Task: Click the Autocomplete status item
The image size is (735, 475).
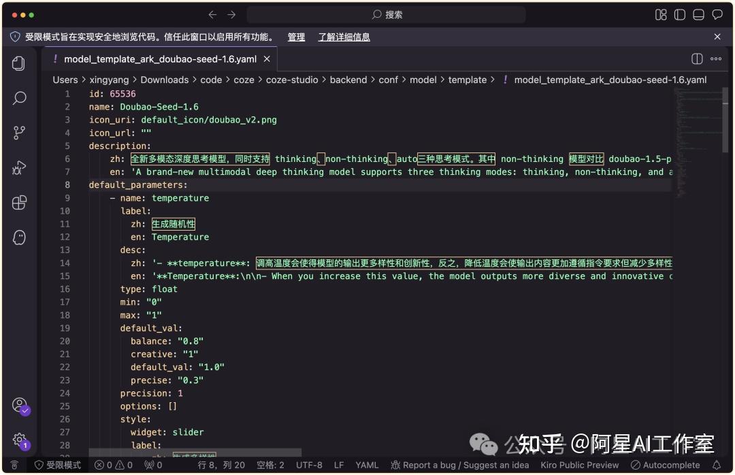Action: (665, 465)
